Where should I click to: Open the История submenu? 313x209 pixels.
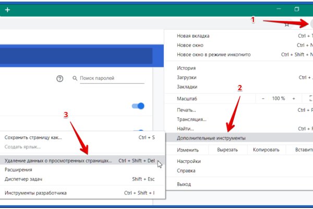click(186, 68)
